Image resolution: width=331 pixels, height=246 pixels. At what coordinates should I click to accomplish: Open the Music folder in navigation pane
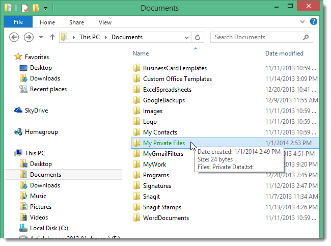click(x=38, y=196)
